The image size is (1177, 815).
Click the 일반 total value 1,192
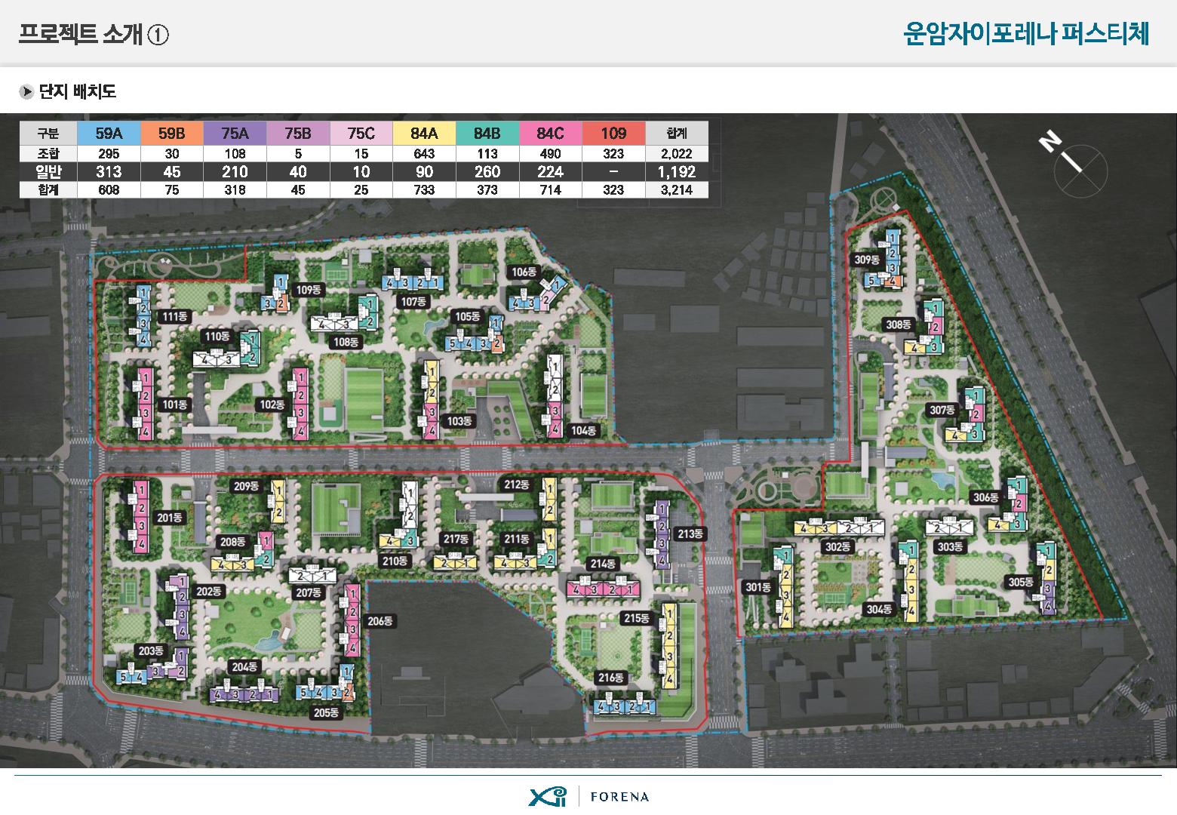677,171
